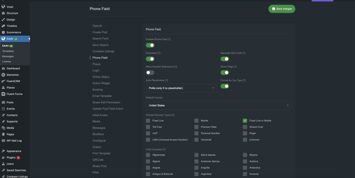355x178 pixels.
Task: Turn on Allow Number Extensions toggle
Action: pyautogui.click(x=150, y=73)
